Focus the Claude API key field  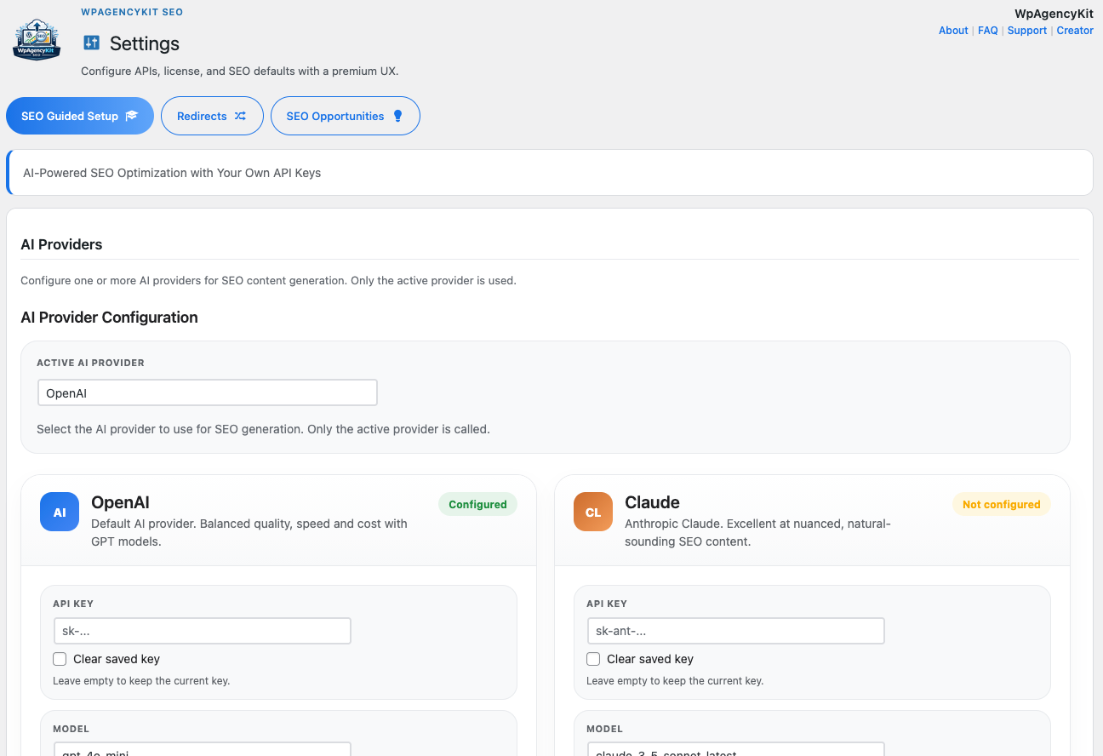(735, 631)
